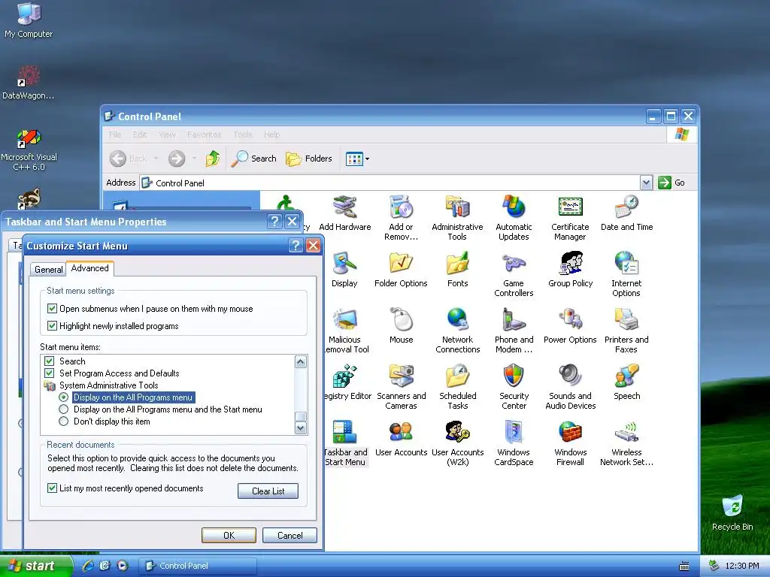This screenshot has height=577, width=770.
Task: Open Security Center icon
Action: click(x=514, y=387)
